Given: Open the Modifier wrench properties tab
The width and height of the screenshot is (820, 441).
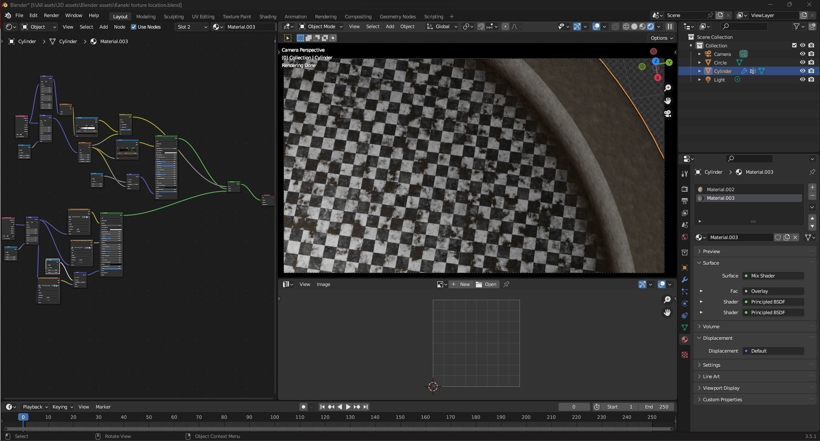Looking at the screenshot, I should [x=685, y=280].
